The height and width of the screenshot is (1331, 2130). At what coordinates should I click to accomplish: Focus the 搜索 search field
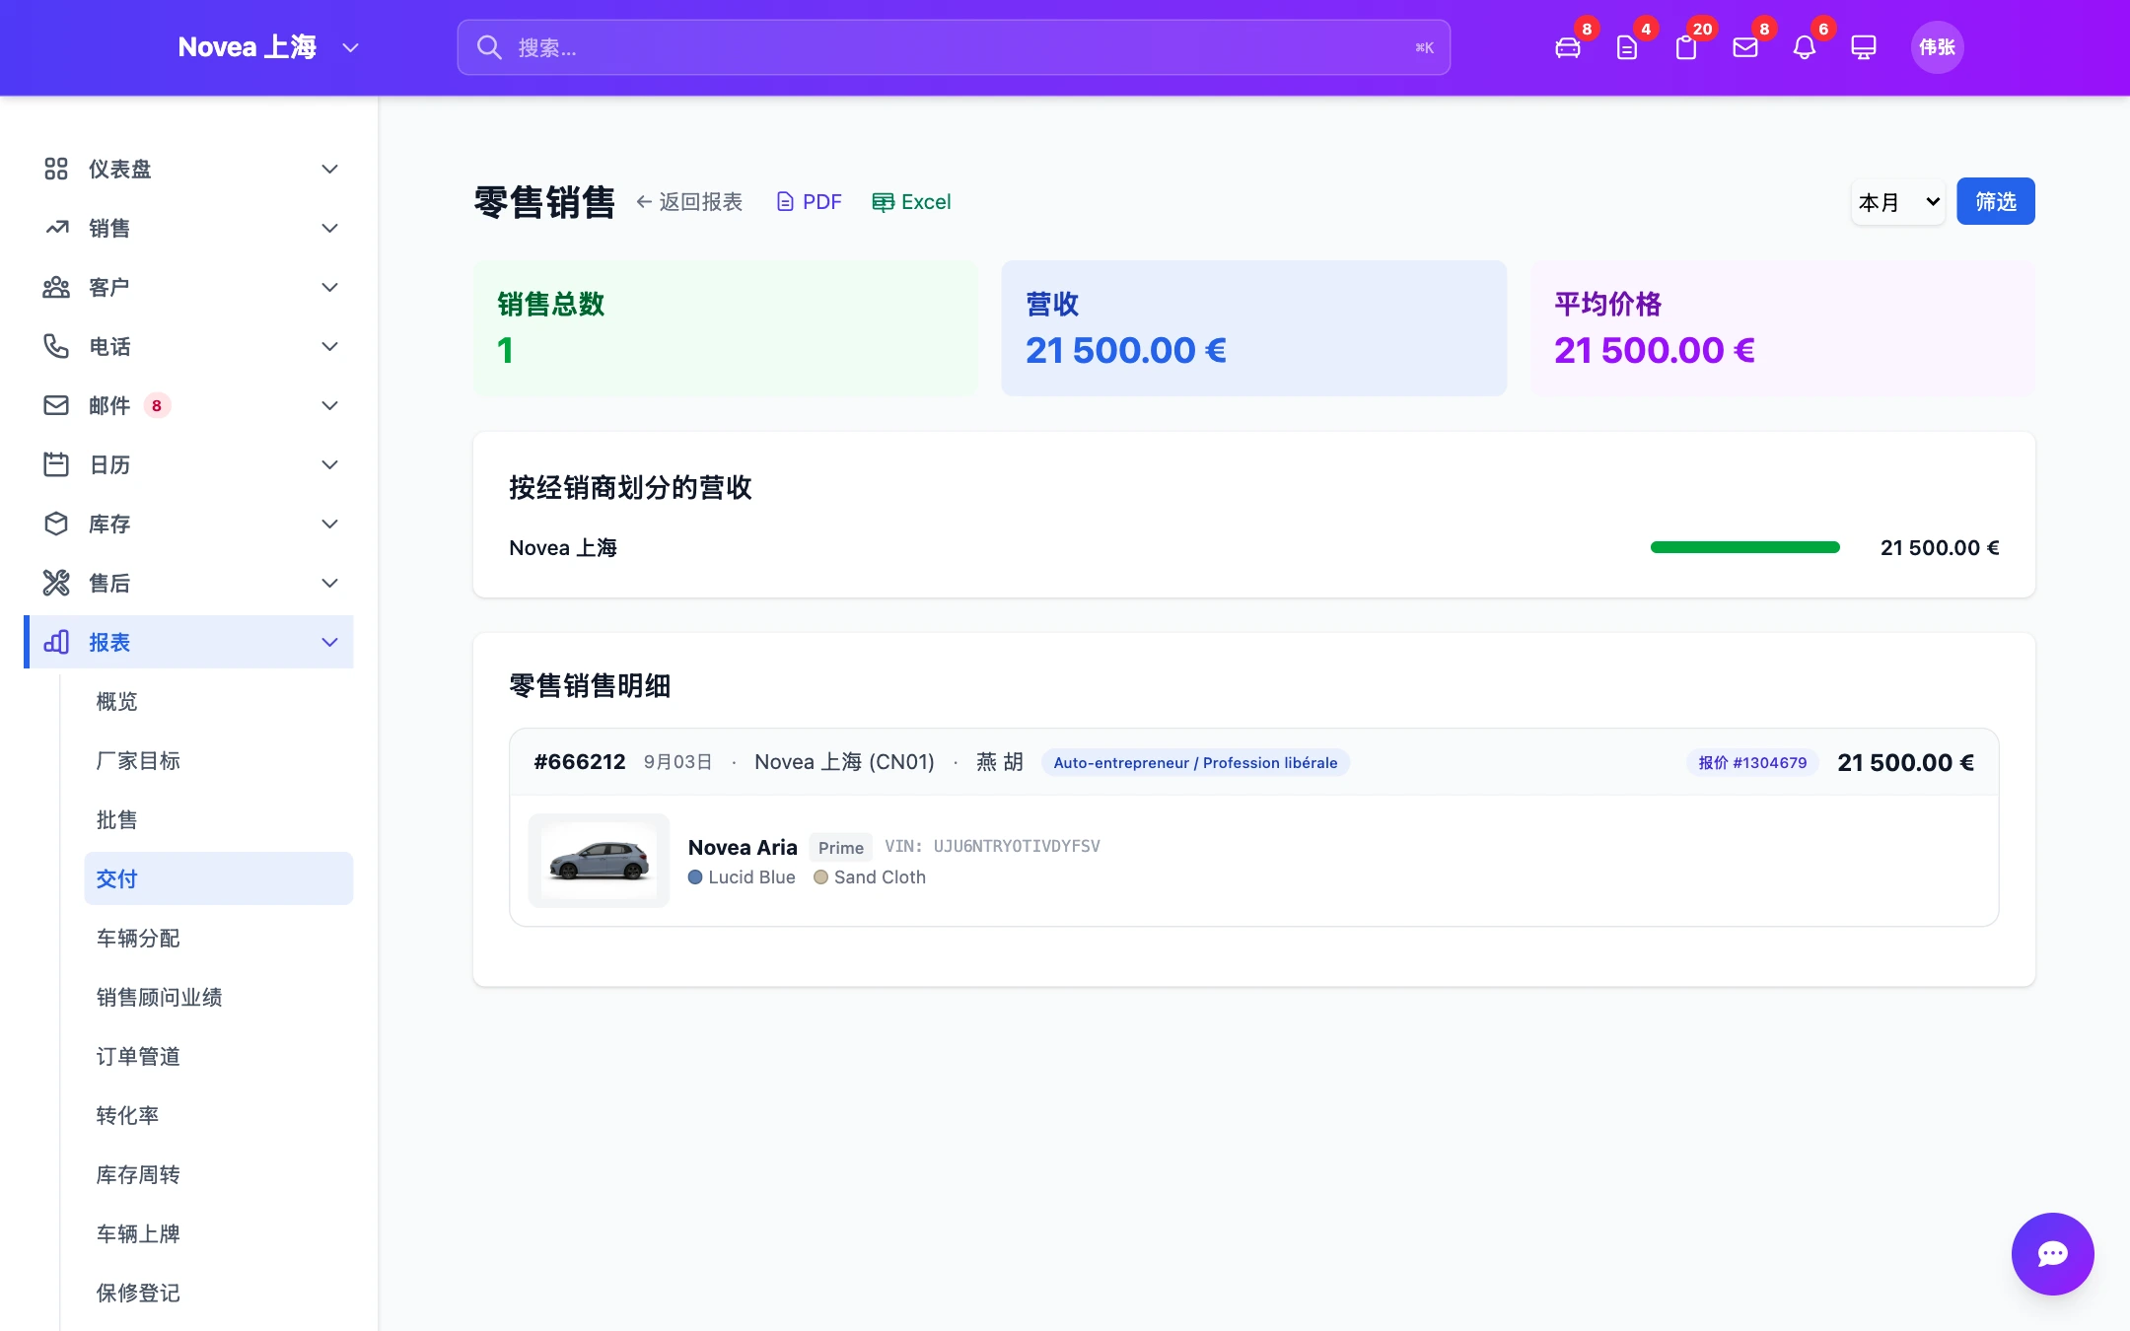pyautogui.click(x=954, y=47)
